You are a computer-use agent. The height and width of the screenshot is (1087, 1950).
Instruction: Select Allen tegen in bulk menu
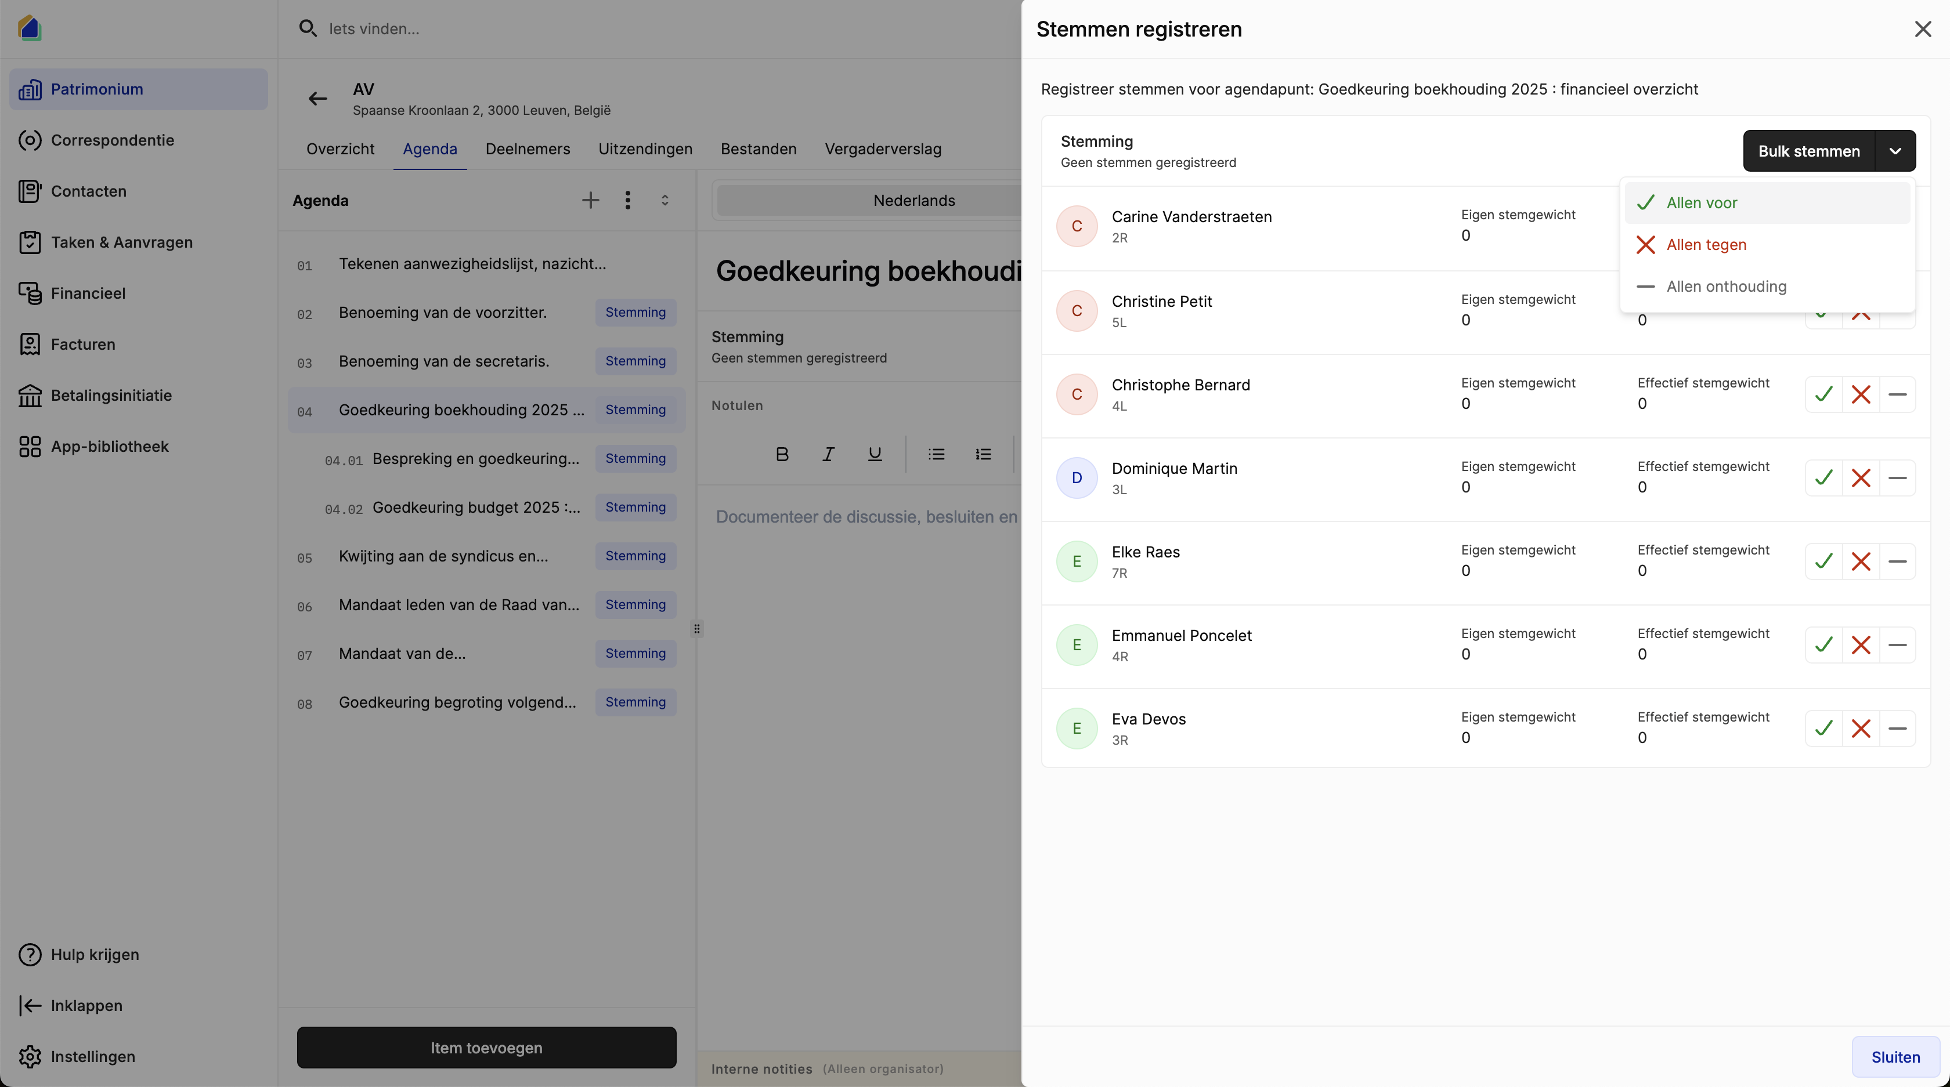click(1767, 244)
